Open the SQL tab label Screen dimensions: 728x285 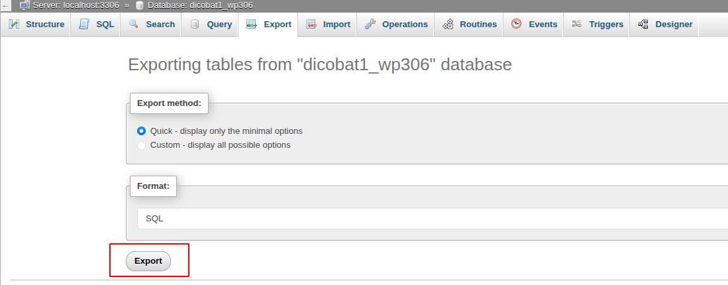pos(105,24)
